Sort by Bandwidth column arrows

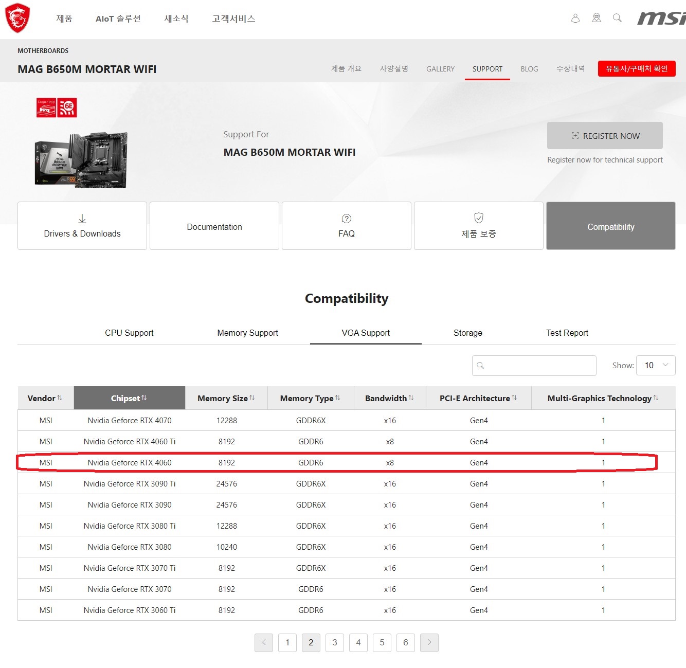411,398
